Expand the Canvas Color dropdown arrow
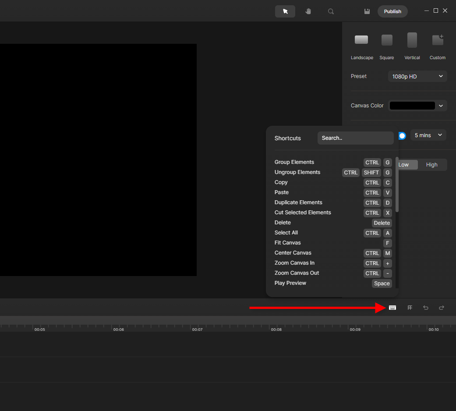The image size is (456, 411). pos(441,106)
